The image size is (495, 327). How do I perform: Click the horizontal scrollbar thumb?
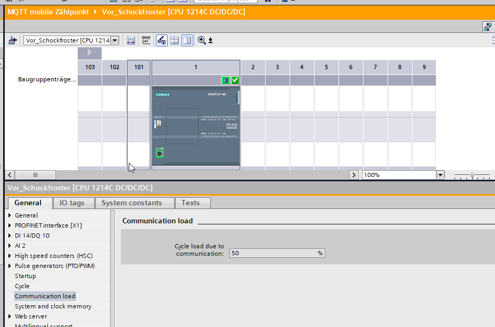(35, 175)
